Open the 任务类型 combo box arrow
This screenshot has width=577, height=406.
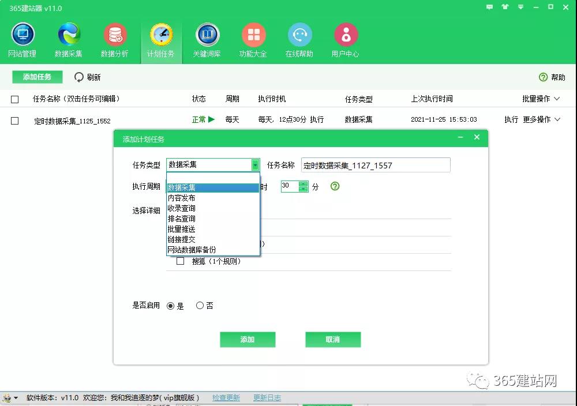tap(255, 165)
